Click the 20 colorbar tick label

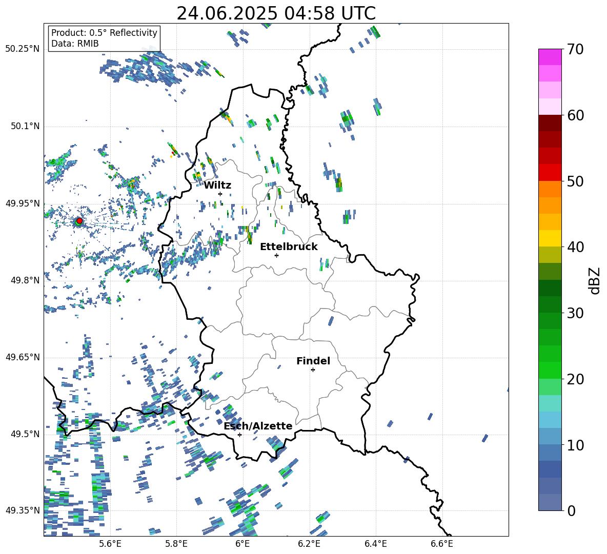[x=575, y=379]
